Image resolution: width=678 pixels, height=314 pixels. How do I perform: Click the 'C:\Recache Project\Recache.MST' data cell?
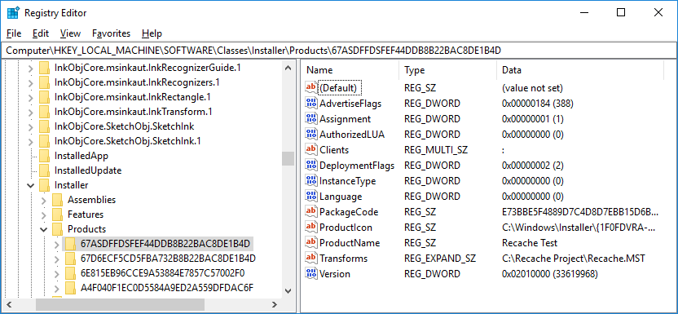click(x=574, y=259)
